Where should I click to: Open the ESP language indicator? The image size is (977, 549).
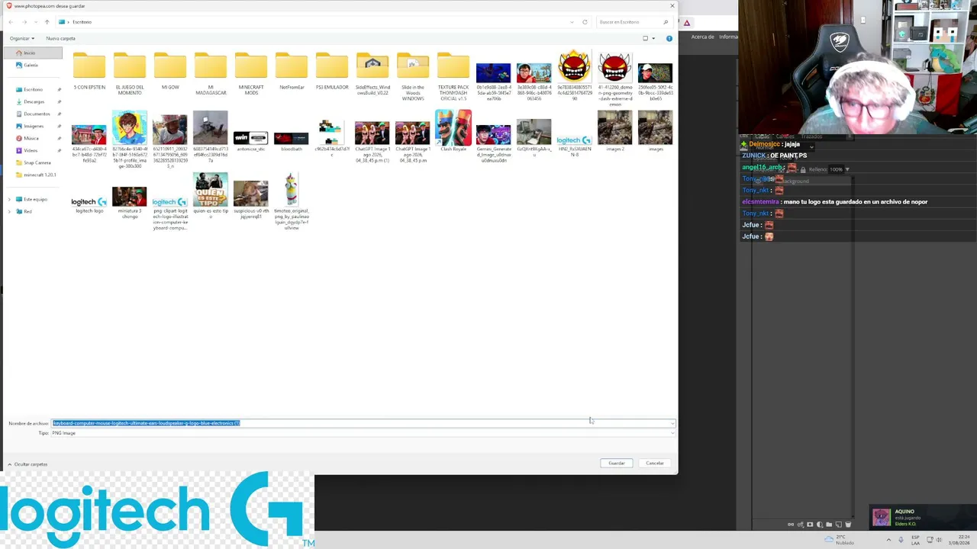tap(915, 541)
